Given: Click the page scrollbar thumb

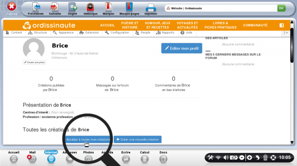Looking at the screenshot, I should click(292, 45).
